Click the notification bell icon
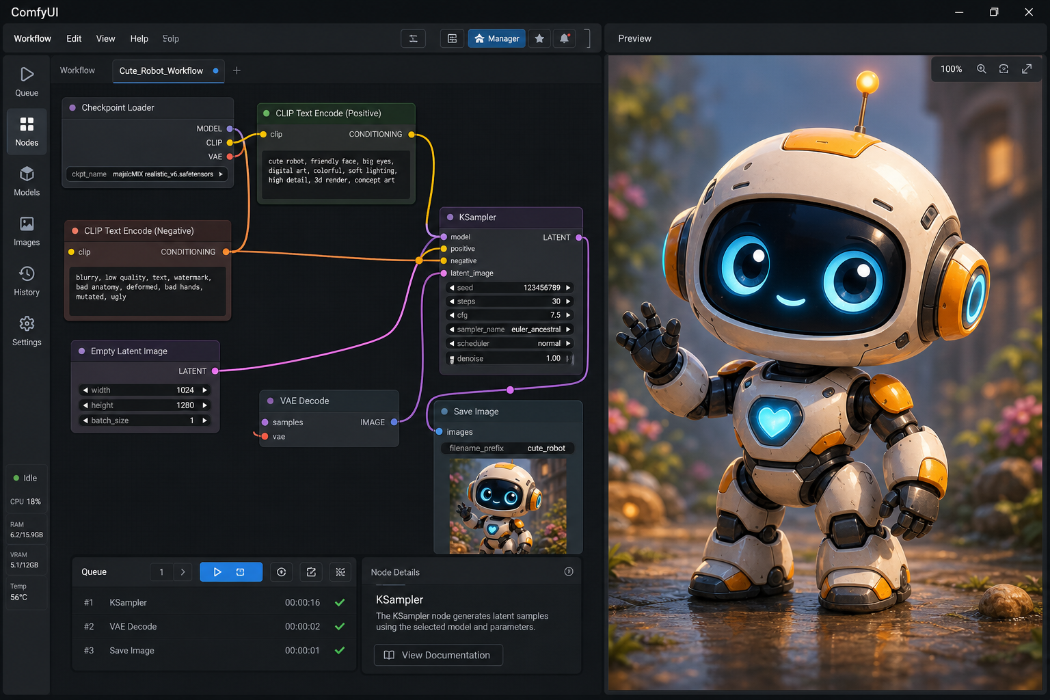Image resolution: width=1050 pixels, height=700 pixels. tap(565, 38)
